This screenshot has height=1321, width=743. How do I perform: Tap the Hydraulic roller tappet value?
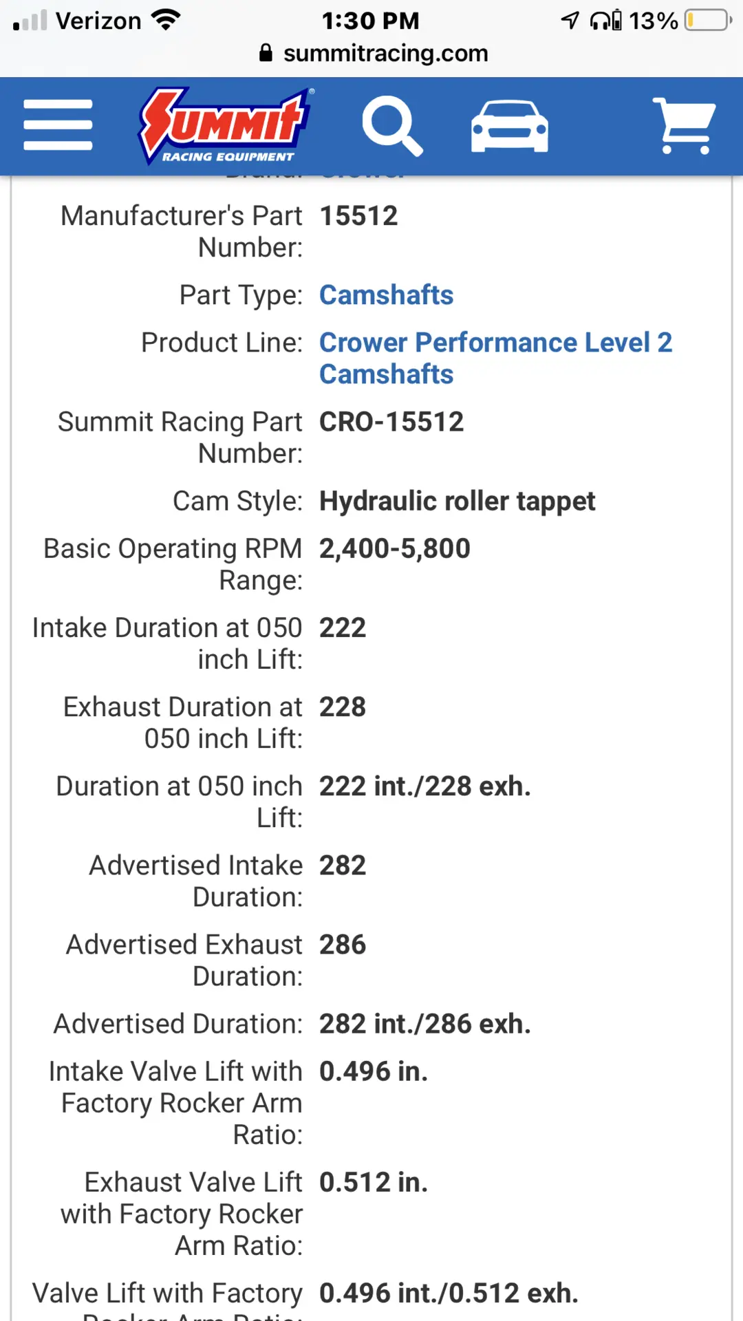coord(457,501)
